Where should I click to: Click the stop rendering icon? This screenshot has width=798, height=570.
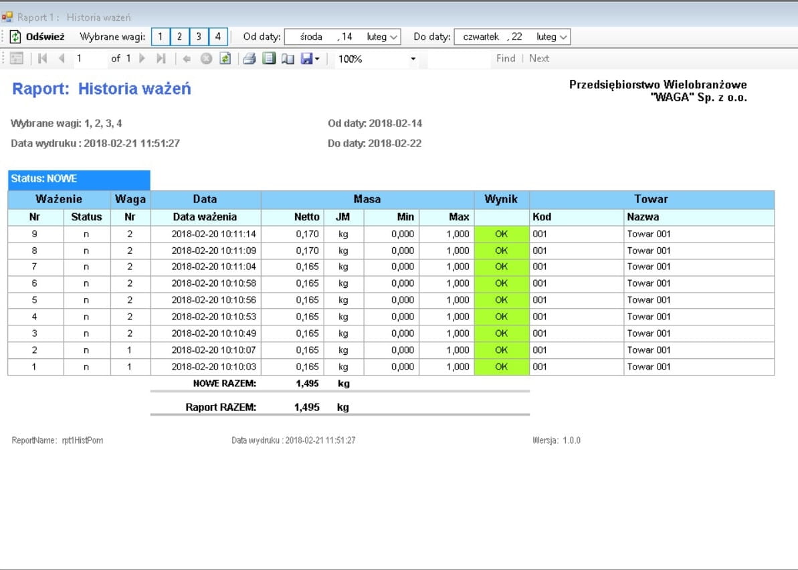click(206, 59)
